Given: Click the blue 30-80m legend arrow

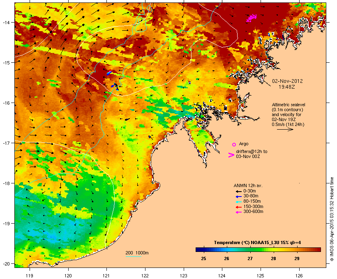Looking at the screenshot, I should [238, 197].
